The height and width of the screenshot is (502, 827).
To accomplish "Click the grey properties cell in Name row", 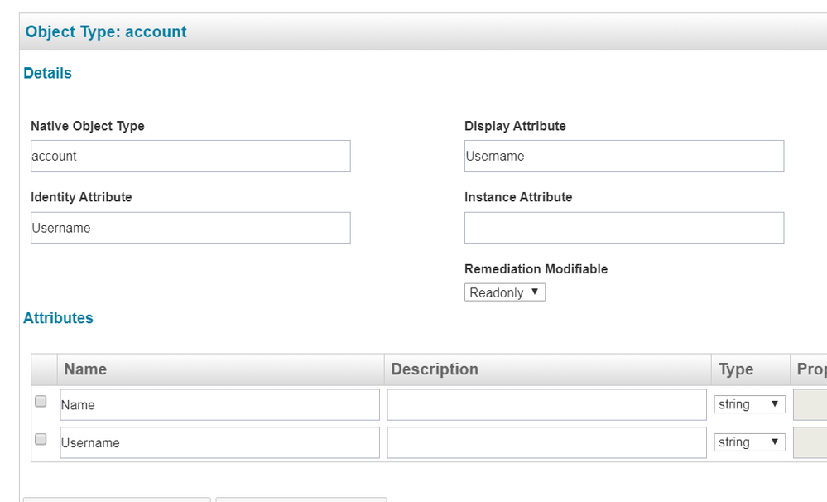I will (x=810, y=405).
